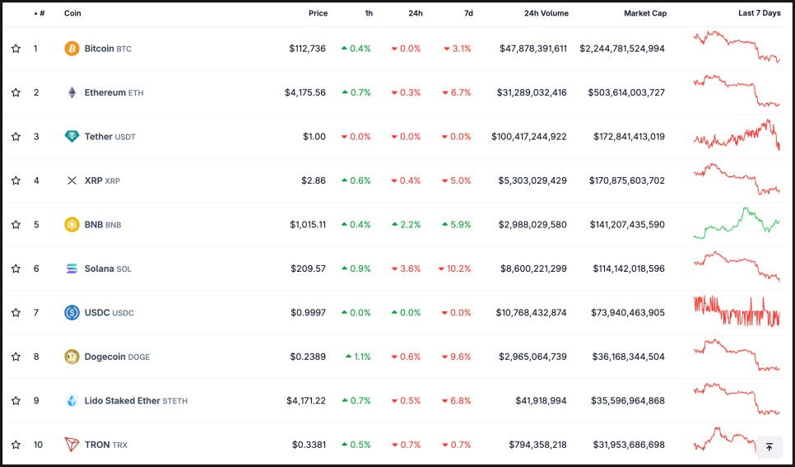The height and width of the screenshot is (467, 795).
Task: Sort by the 7d change header
Action: point(468,14)
